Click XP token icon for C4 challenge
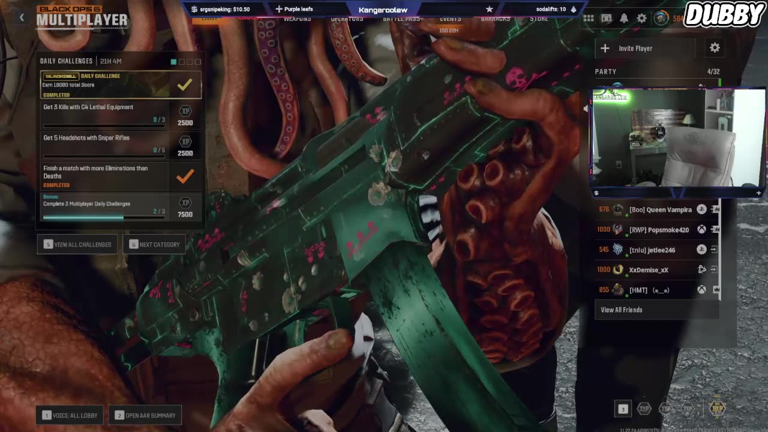 click(x=185, y=112)
